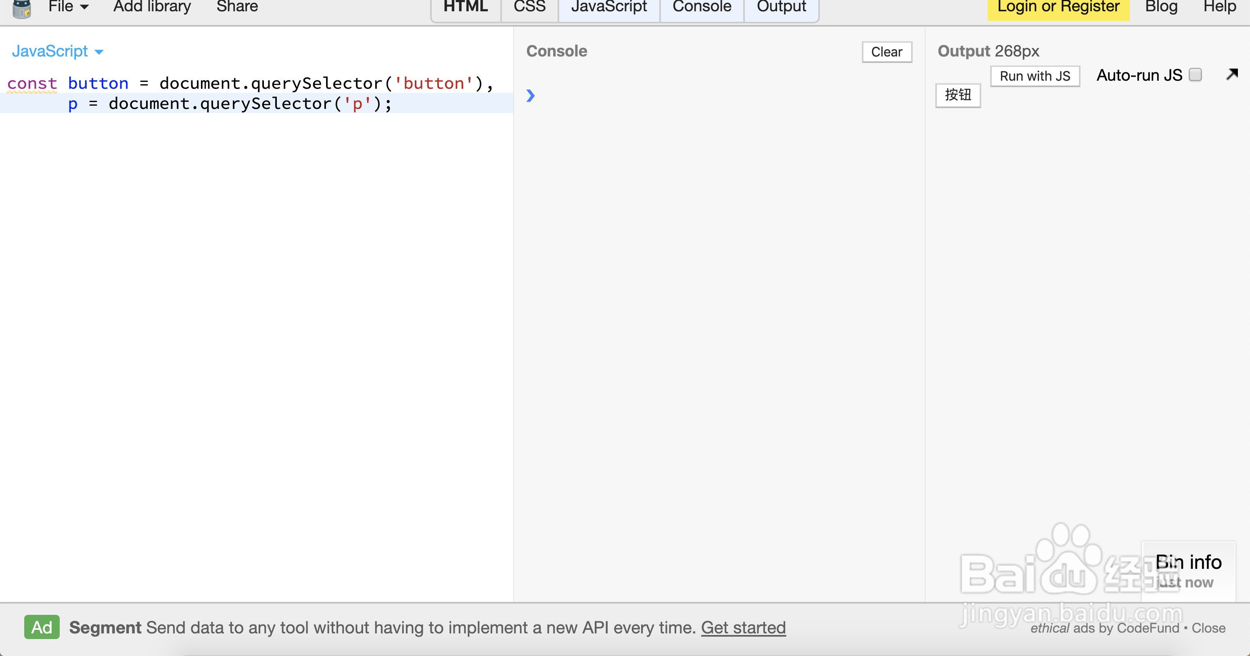1250x656 pixels.
Task: Pop out the output with arrow icon
Action: click(x=1231, y=75)
